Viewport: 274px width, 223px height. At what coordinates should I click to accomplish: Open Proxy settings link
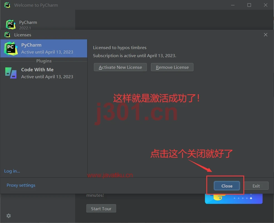21,185
